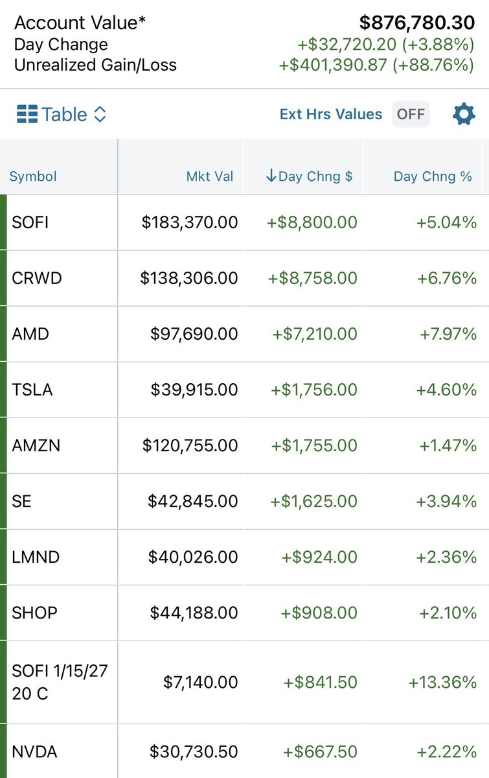Select the NVDA position row
Image resolution: width=489 pixels, height=778 pixels.
pyautogui.click(x=244, y=751)
